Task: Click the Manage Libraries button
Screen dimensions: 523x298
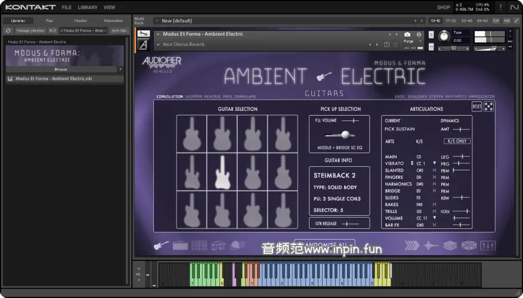Action: tap(31, 30)
